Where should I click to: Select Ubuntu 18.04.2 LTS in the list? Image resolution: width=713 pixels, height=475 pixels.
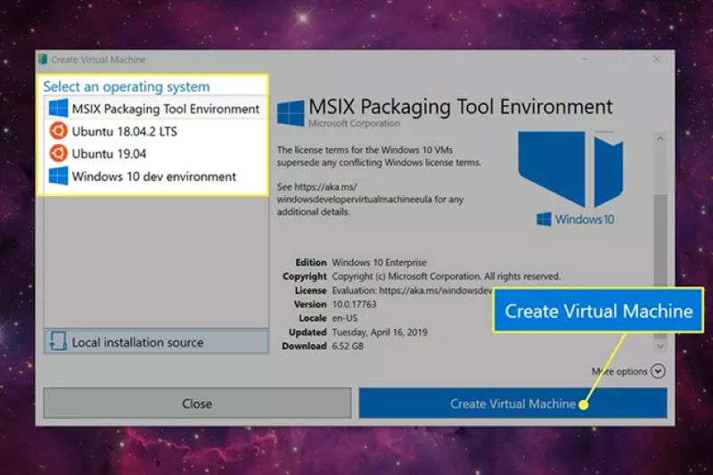pos(155,131)
